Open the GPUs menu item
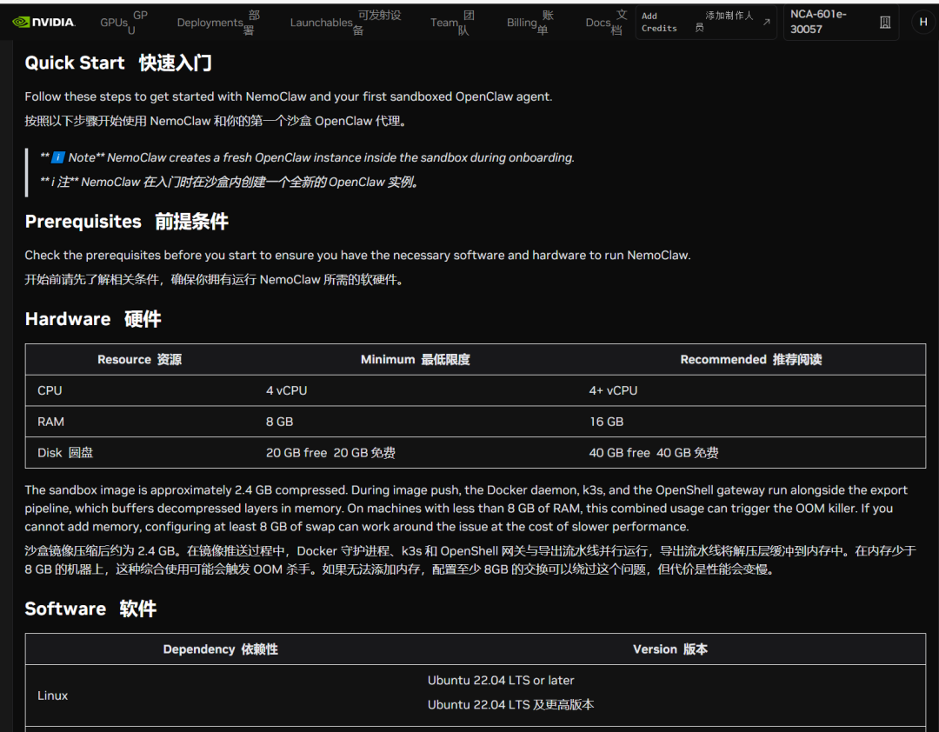 123,22
